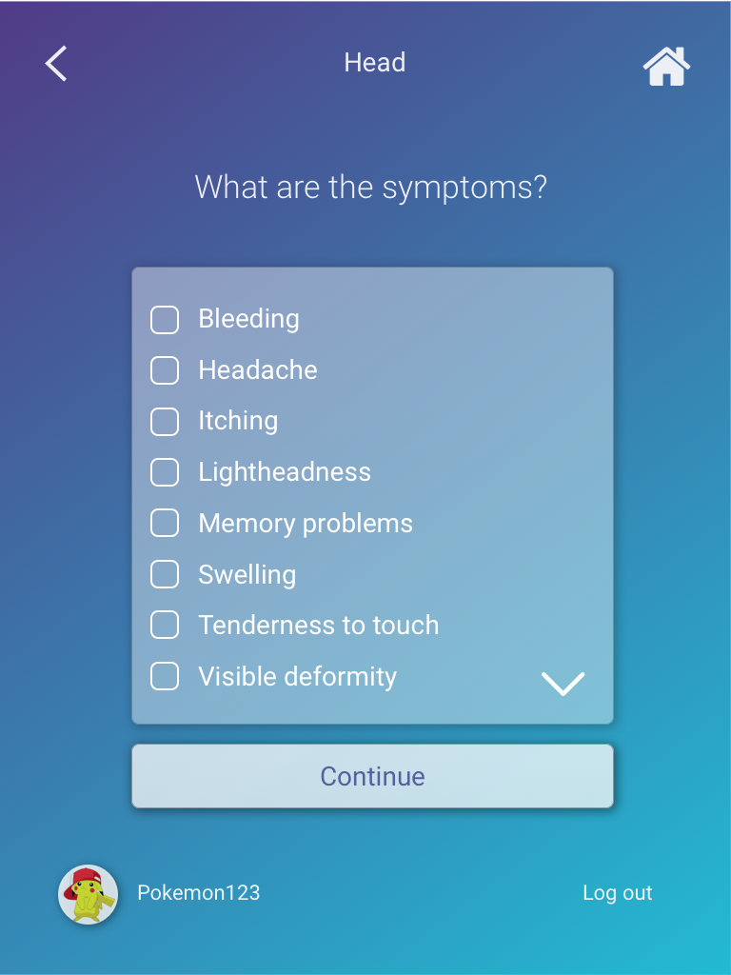Expand more symptoms with the down chevron
Image resolution: width=731 pixels, height=975 pixels.
[563, 684]
